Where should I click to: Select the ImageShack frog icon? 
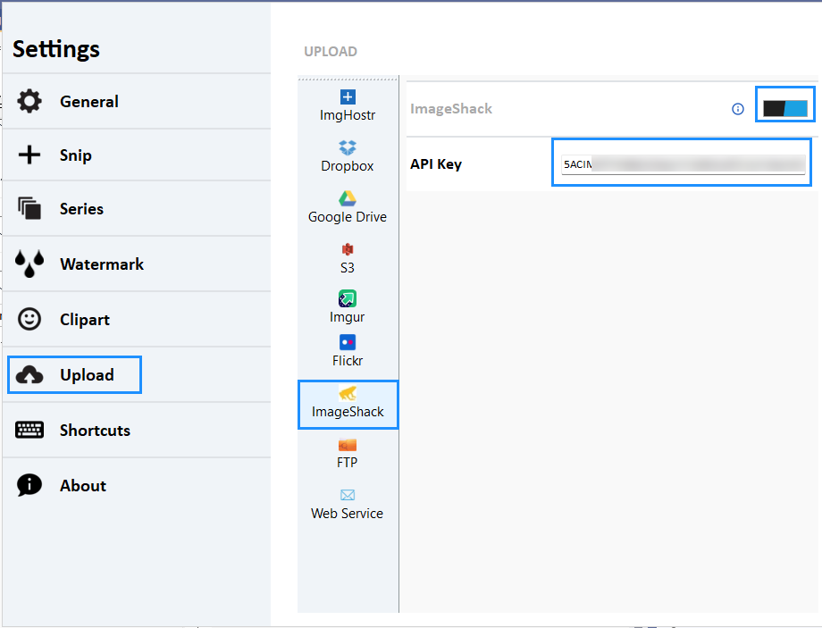[x=348, y=393]
